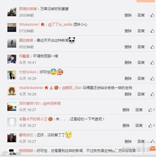
Task: Like 真的喵喵's panda comment
Action: pyautogui.click(x=152, y=47)
